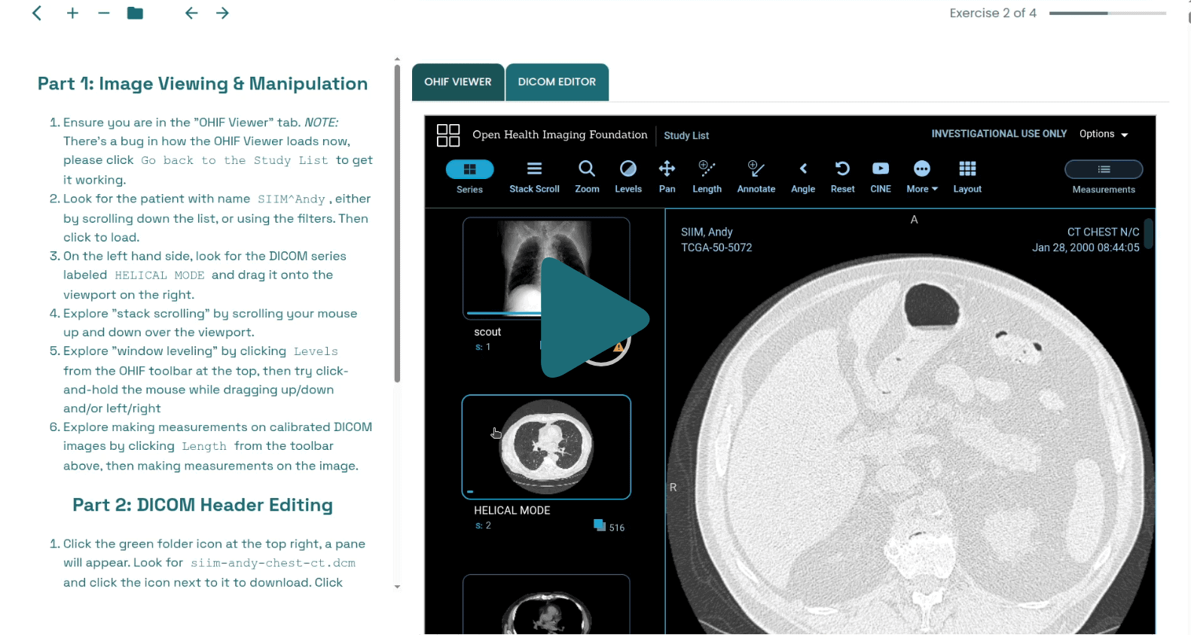Click the 'Go back to the Study List' code text
Image resolution: width=1191 pixels, height=635 pixels.
[234, 160]
